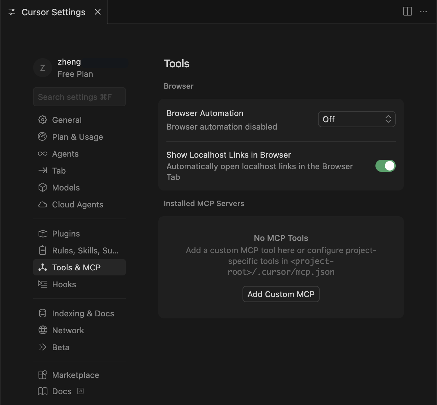437x405 pixels.
Task: Click the Indexing & Docs database icon
Action: pos(43,313)
